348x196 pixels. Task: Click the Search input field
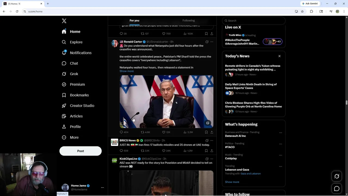[x=254, y=21]
